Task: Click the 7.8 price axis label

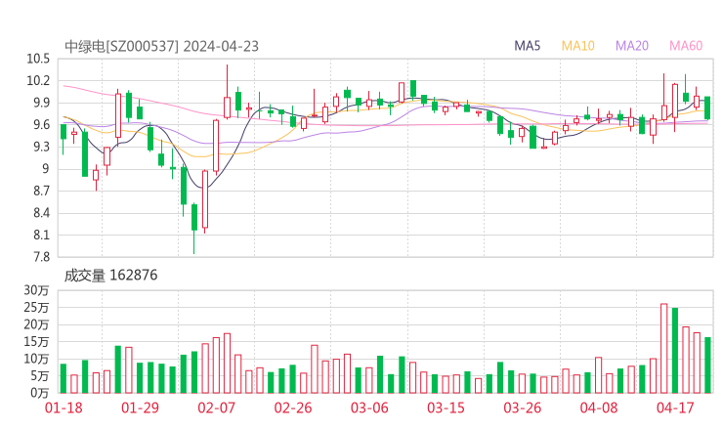Action: [x=41, y=256]
